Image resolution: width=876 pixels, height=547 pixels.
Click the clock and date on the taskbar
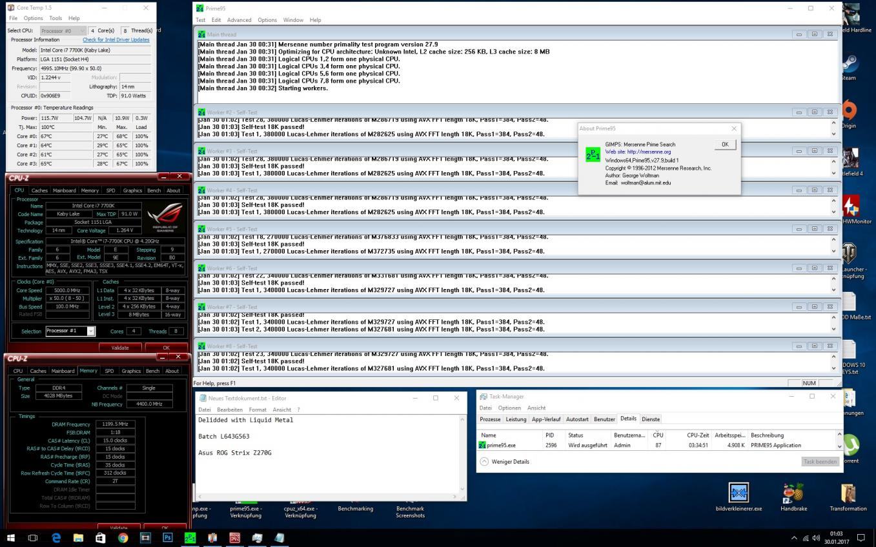pyautogui.click(x=837, y=538)
